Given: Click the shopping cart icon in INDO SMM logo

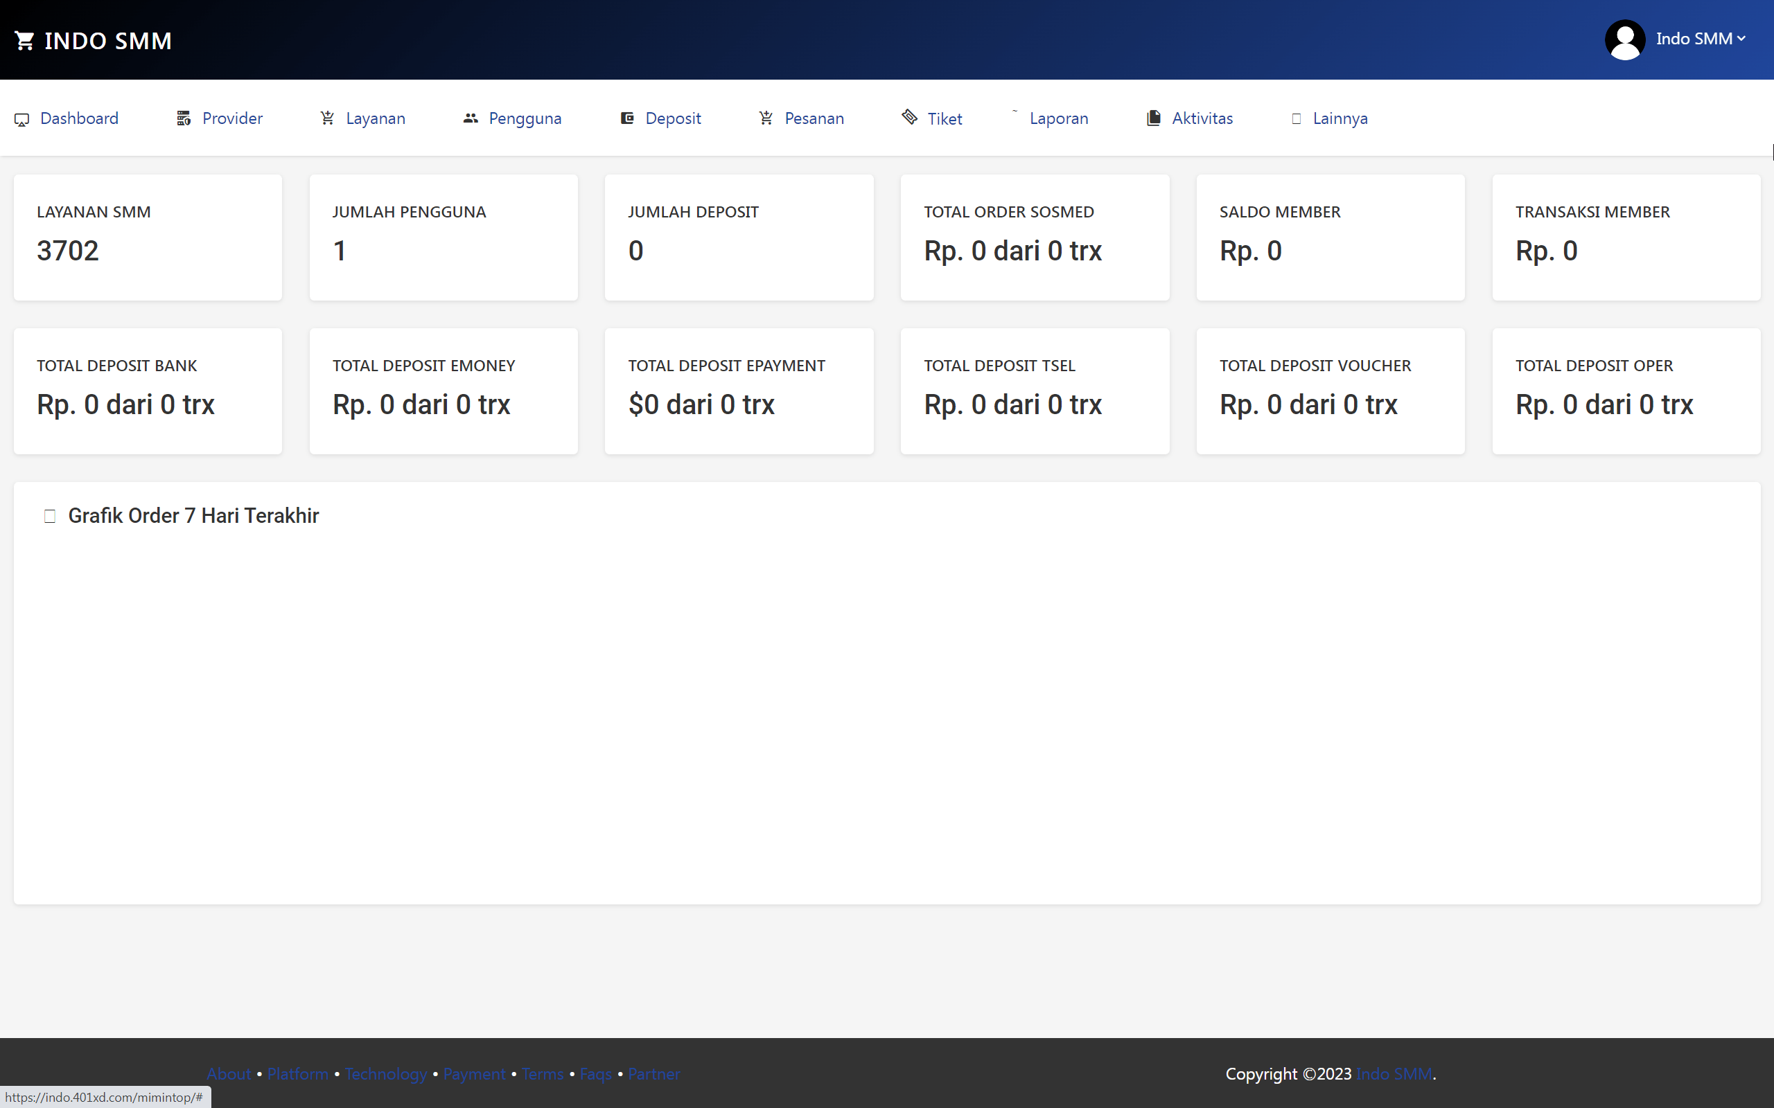Looking at the screenshot, I should click(x=26, y=40).
